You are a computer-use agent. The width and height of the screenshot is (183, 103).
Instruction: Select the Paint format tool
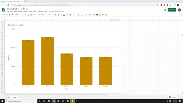click(x=12, y=15)
